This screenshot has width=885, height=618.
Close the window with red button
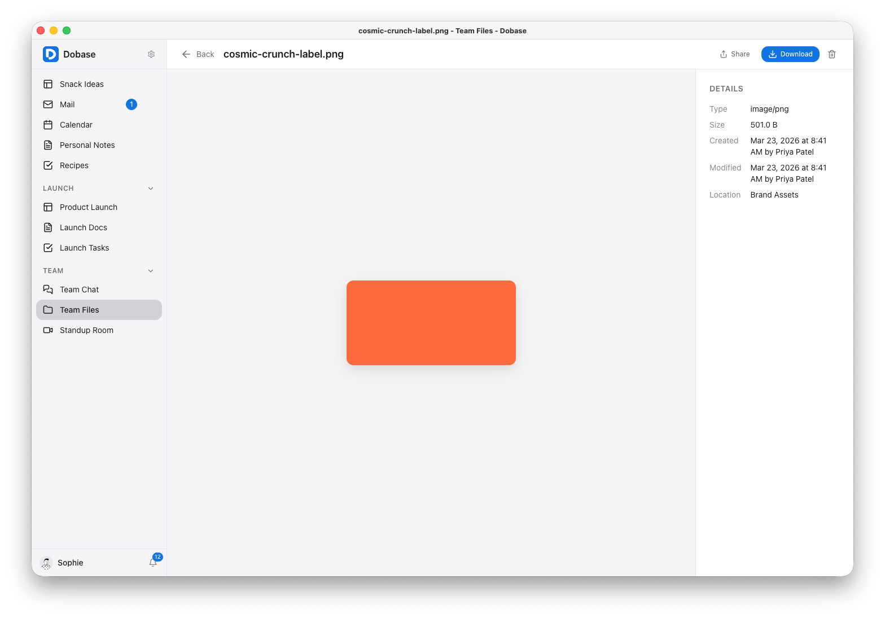[x=41, y=30]
